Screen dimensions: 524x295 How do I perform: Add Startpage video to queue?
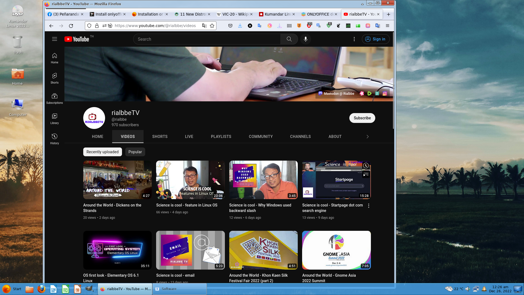point(366,174)
